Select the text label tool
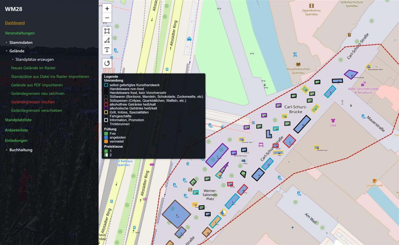This screenshot has height=245, width=399. tap(107, 50)
